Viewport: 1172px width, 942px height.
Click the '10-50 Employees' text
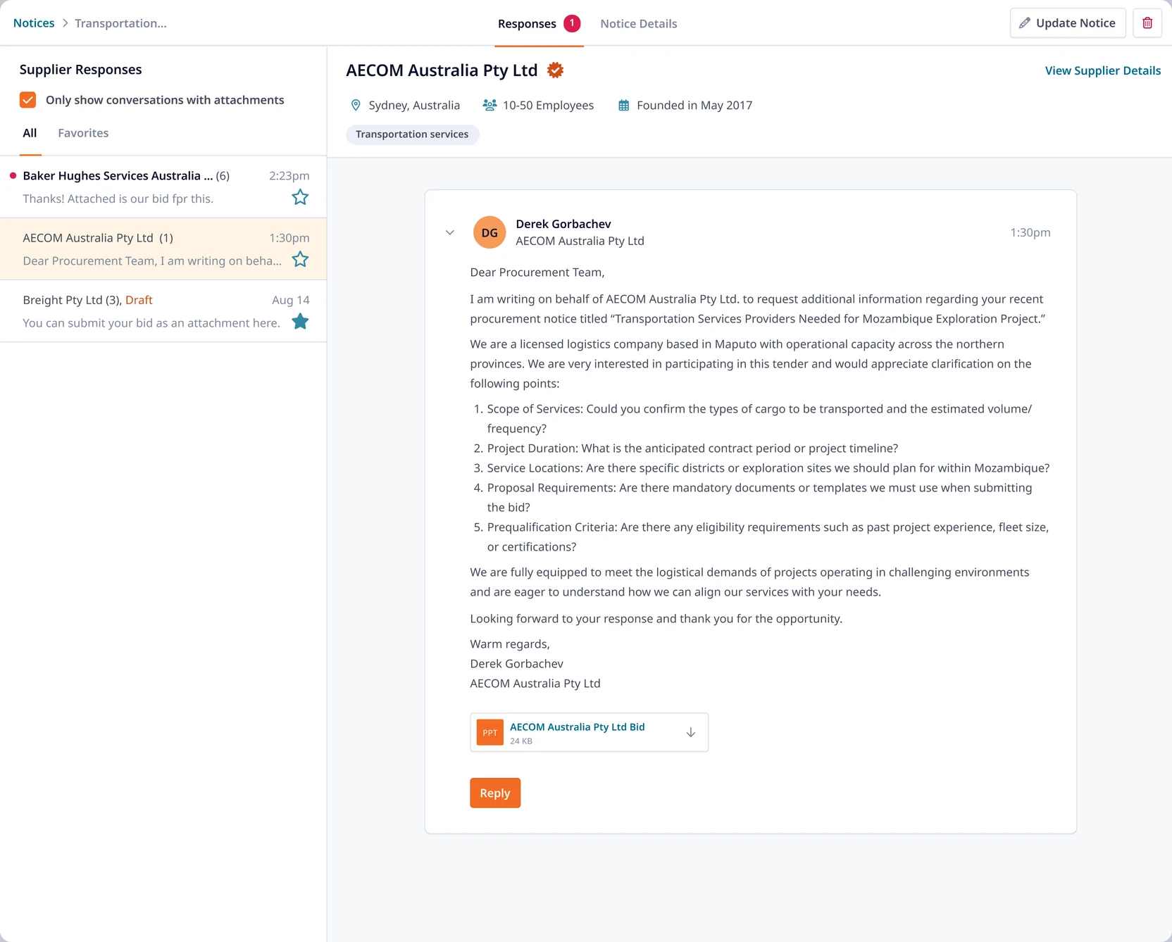548,106
